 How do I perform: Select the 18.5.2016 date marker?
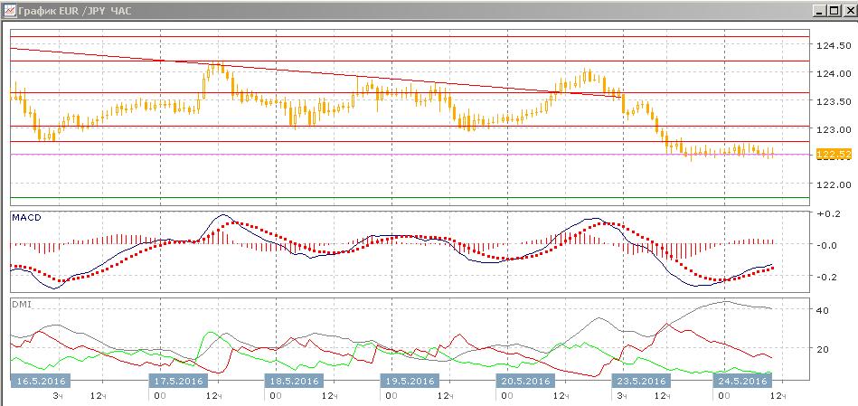[294, 381]
